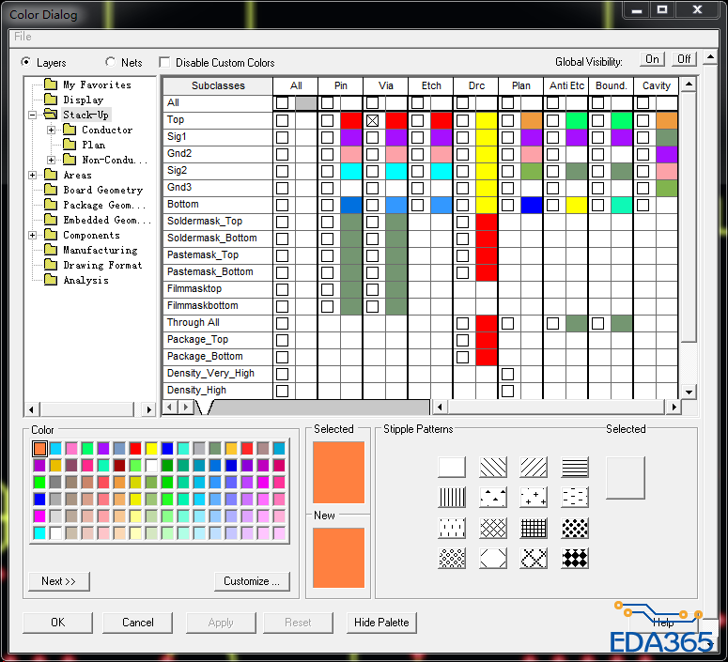Select the forward-slash diagonal stipple pattern

[534, 468]
